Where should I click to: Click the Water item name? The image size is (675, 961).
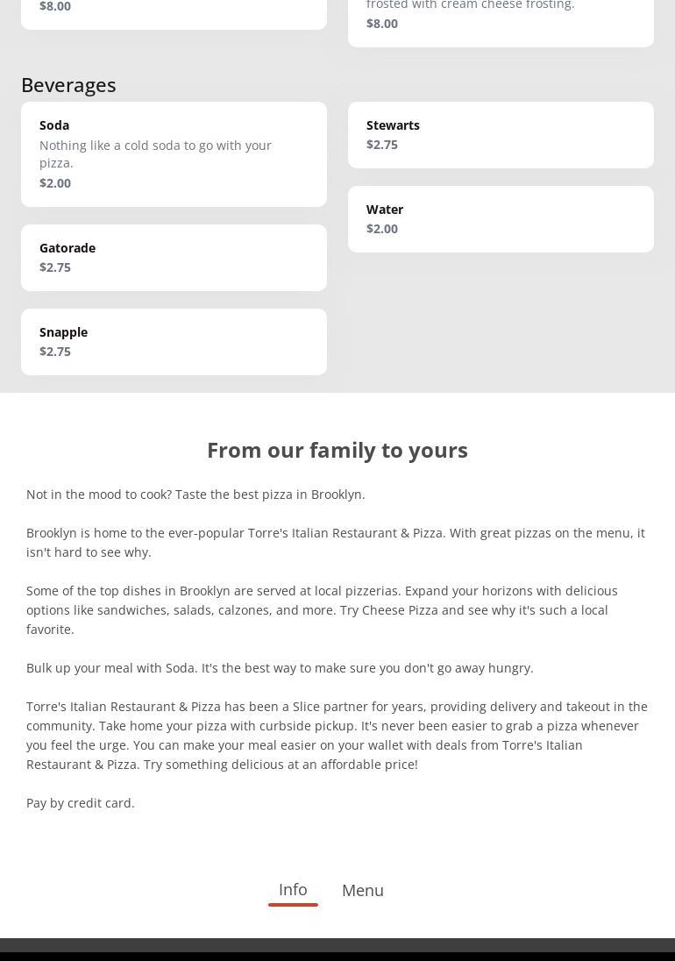coord(385,210)
